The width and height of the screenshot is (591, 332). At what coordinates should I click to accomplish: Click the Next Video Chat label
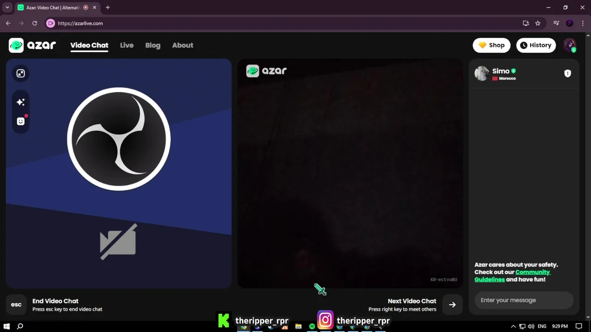412,301
